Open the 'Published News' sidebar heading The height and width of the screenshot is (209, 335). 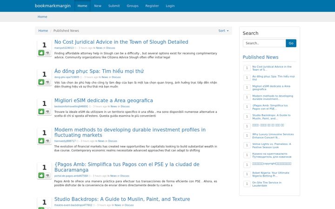(x=261, y=57)
